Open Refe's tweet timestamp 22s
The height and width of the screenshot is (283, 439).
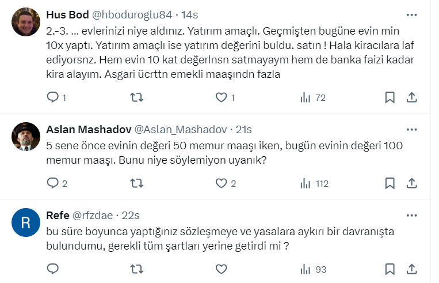131,215
